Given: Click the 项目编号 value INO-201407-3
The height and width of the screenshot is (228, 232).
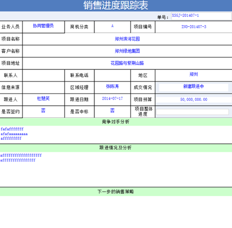Looking at the screenshot, I should pyautogui.click(x=194, y=27).
